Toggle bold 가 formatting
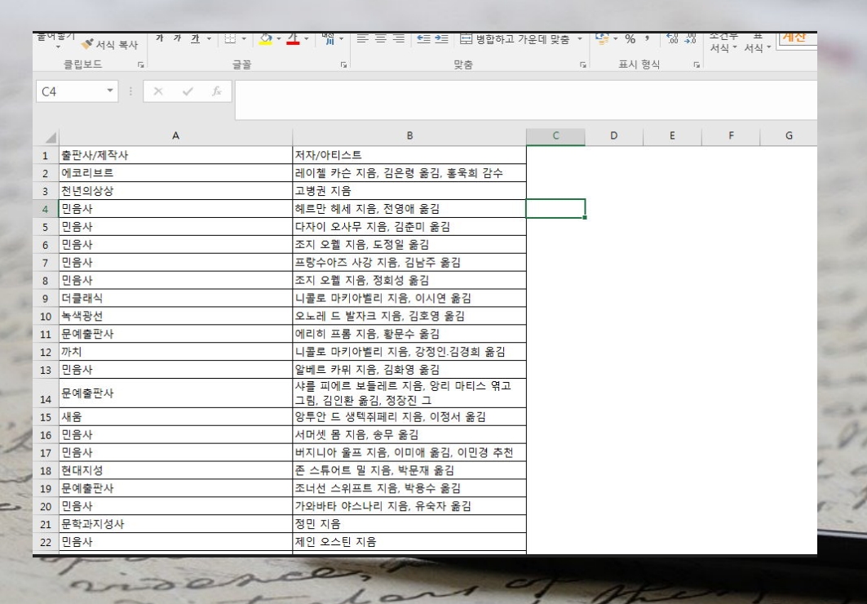The image size is (867, 604). click(x=160, y=38)
